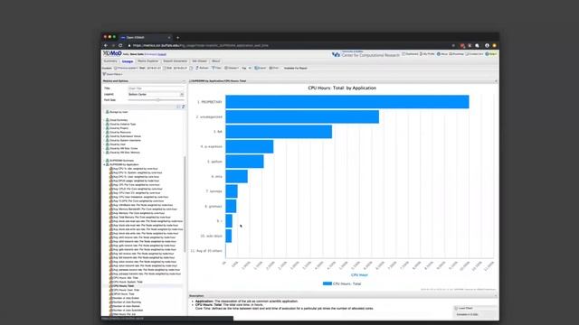Collapse the SUPREMM by Application tree node

coord(104,164)
